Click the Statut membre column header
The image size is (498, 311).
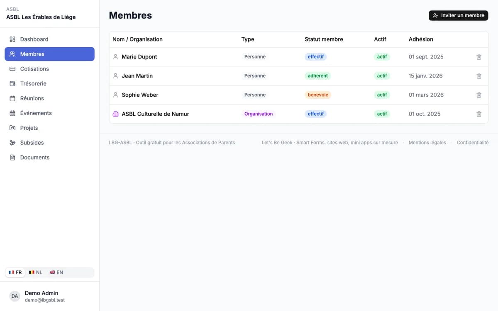coord(324,39)
